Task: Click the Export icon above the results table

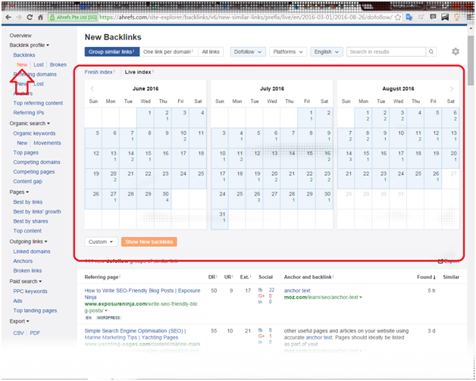Action: [x=440, y=261]
